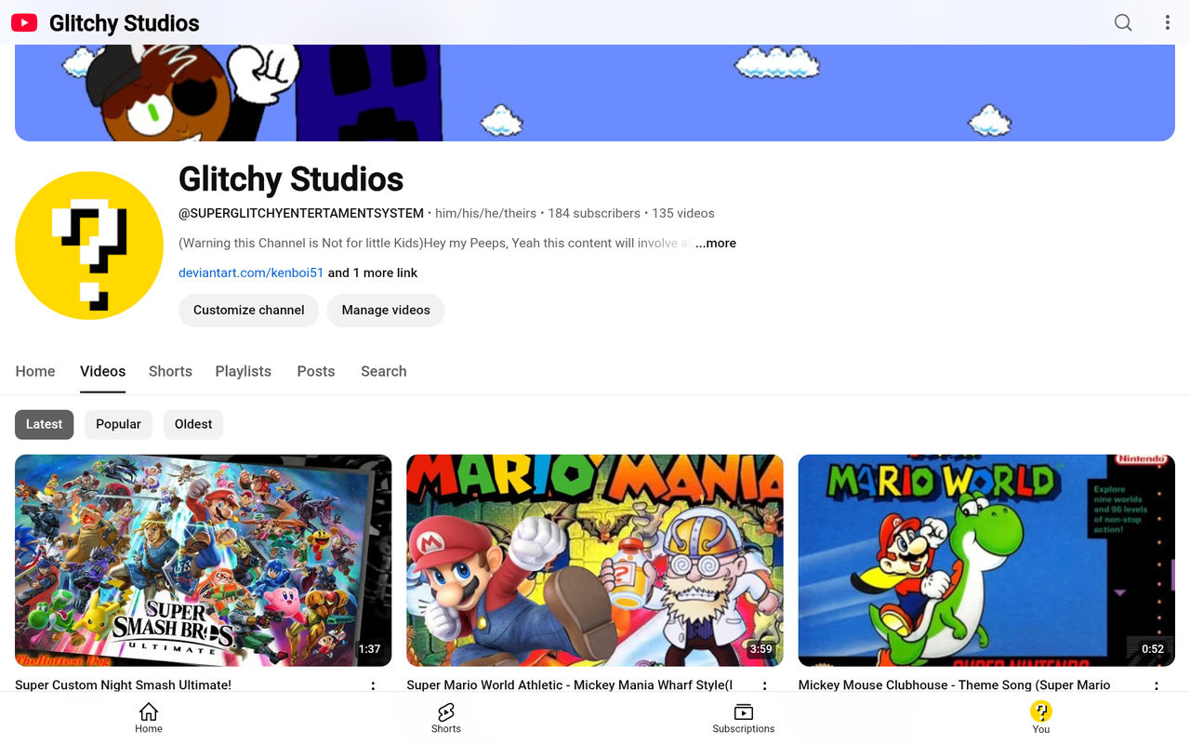The height and width of the screenshot is (744, 1190).
Task: Click the Customize channel button
Action: (249, 311)
